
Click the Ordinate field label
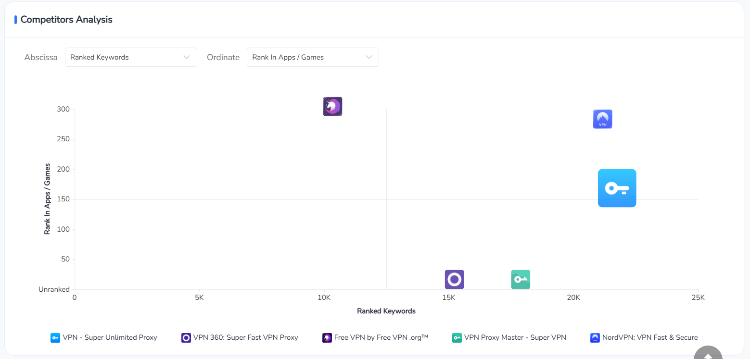(223, 57)
